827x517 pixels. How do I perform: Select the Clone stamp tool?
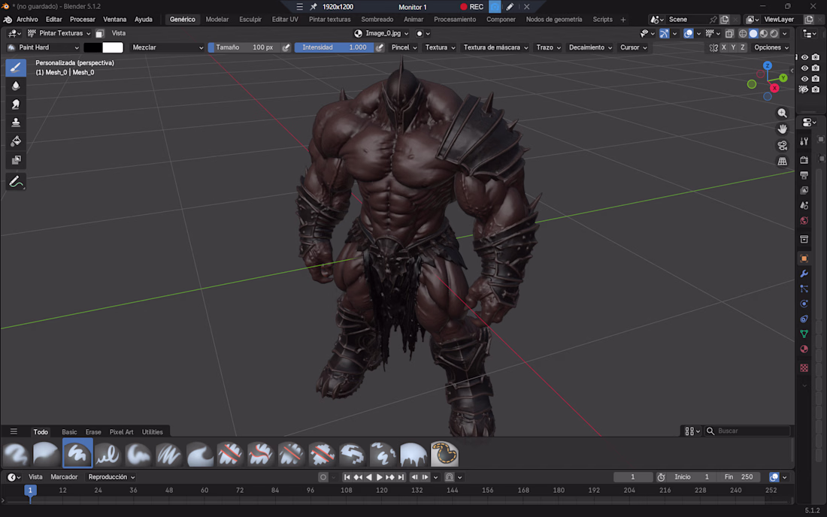pyautogui.click(x=16, y=122)
